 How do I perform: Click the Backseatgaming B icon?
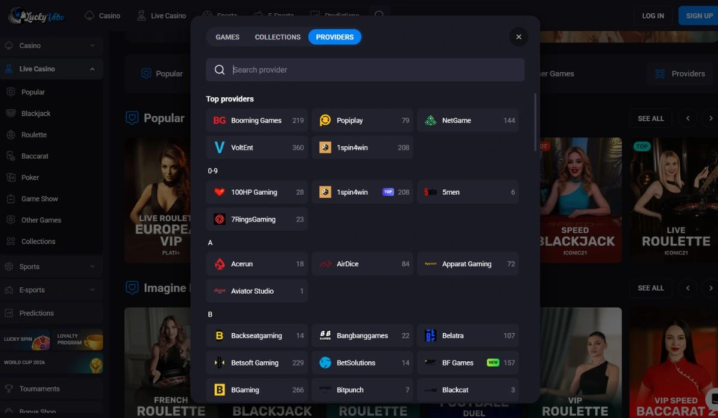219,336
